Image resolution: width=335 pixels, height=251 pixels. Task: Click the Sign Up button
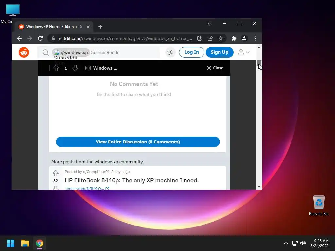click(220, 52)
